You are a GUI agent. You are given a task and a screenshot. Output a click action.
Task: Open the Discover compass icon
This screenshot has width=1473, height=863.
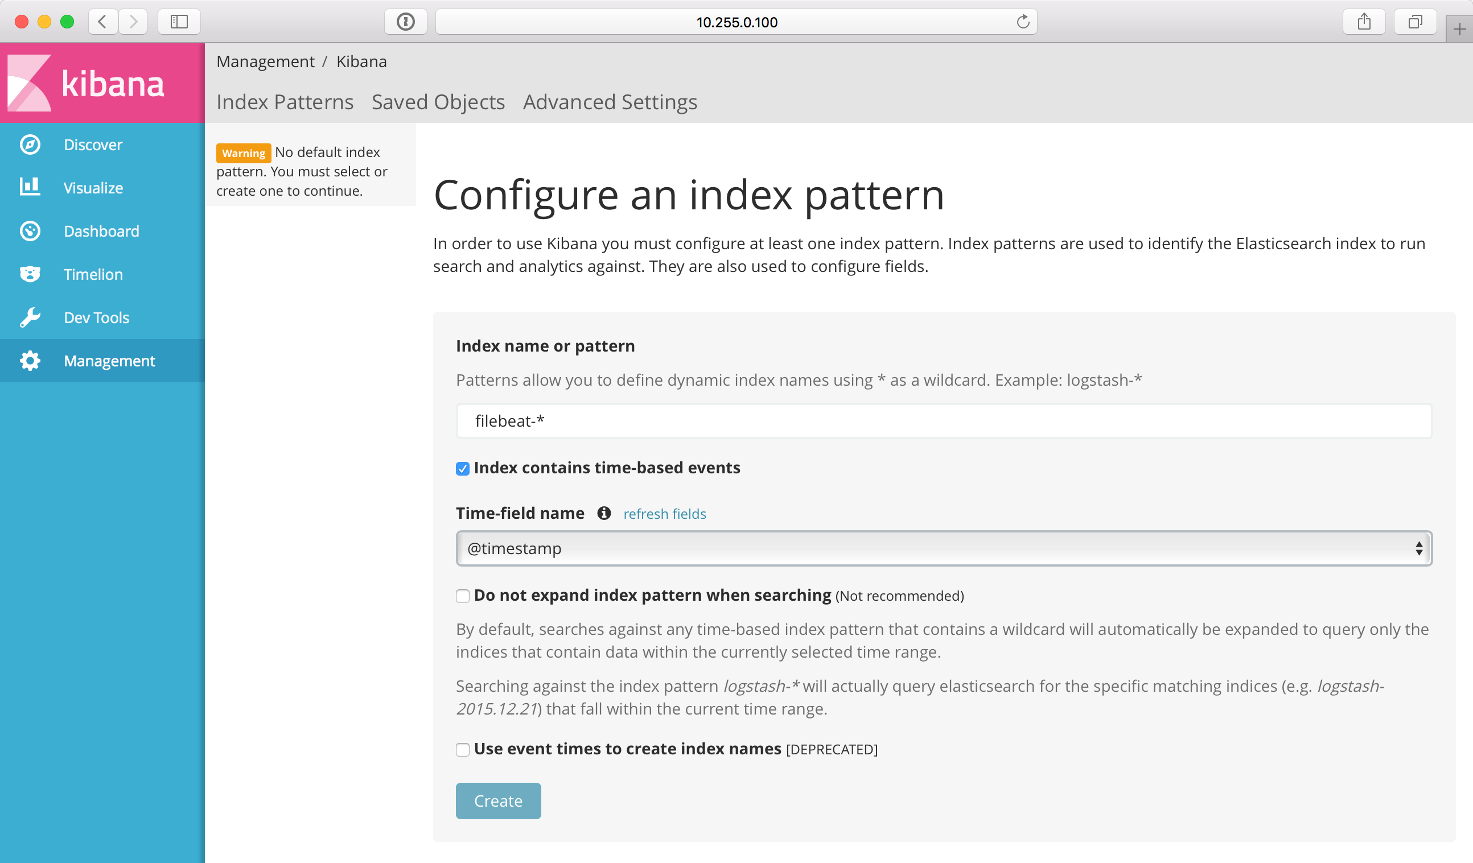click(x=30, y=144)
